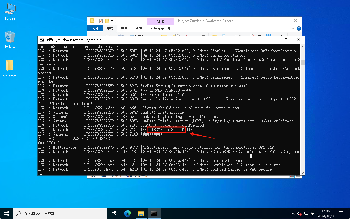The height and width of the screenshot is (219, 350).
Task: Click 'SZombienet -> SSteamSDK: BSecure' text
Action: click(x=245, y=165)
